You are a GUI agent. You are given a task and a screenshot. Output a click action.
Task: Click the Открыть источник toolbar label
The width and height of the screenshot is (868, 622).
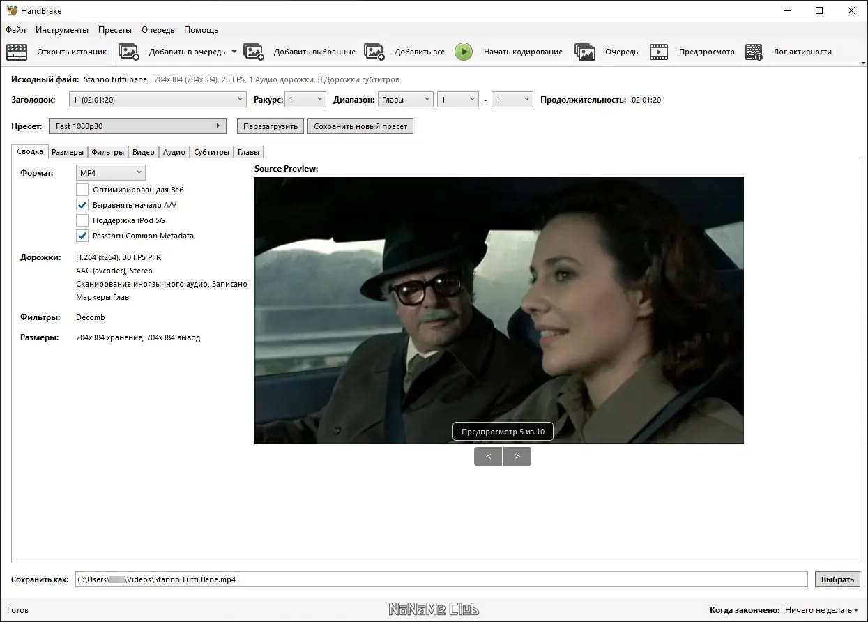[x=72, y=52]
